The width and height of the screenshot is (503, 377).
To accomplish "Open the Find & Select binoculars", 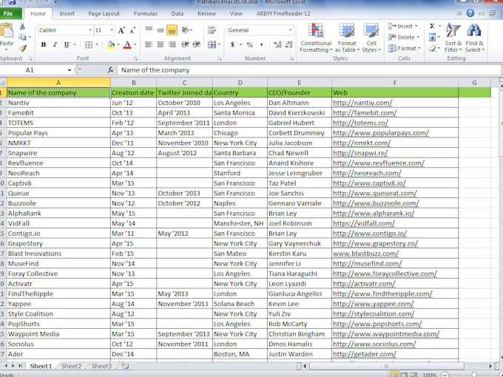I will (x=474, y=38).
